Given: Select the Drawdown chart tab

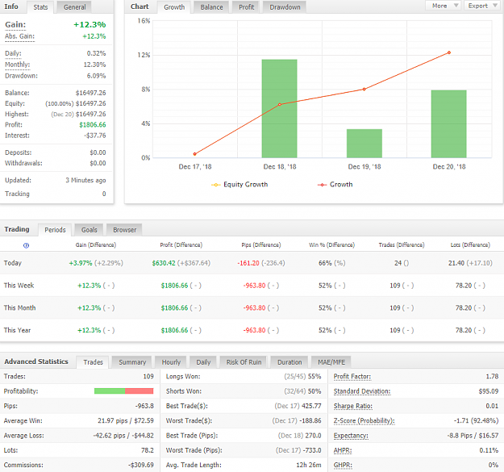Looking at the screenshot, I should tap(285, 7).
